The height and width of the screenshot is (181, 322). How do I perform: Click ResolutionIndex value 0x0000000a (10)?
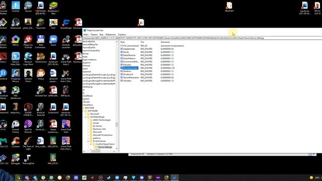pyautogui.click(x=168, y=68)
